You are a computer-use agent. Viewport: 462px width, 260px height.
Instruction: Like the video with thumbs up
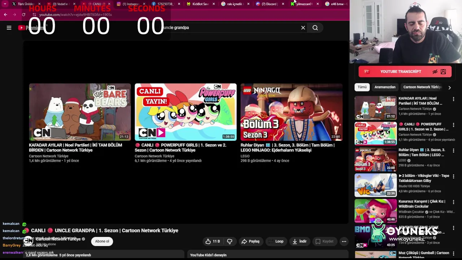(x=212, y=241)
